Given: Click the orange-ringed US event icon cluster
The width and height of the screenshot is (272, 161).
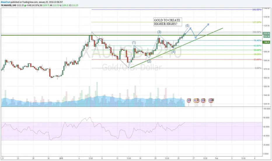Looking at the screenshot, I should pos(196,100).
